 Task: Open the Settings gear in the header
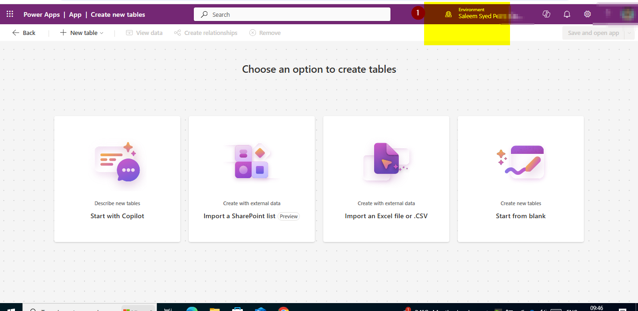[x=588, y=14]
